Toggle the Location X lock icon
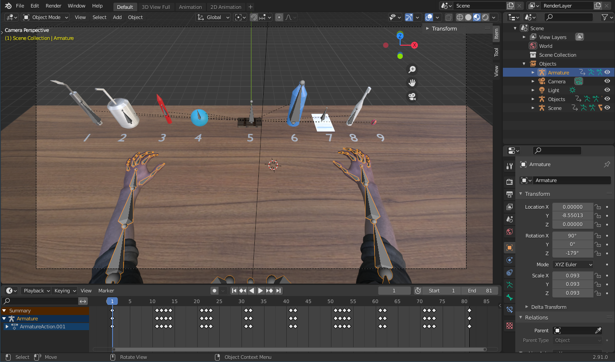The image size is (615, 362). click(x=598, y=207)
